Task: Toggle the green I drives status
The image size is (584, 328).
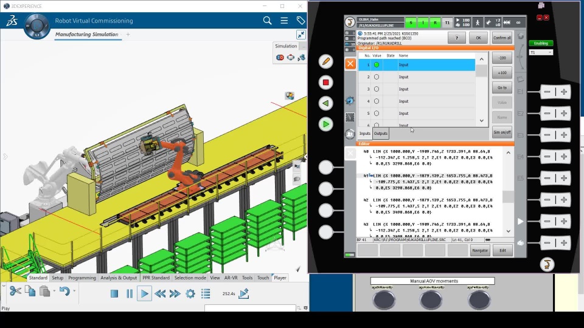Action: [423, 22]
